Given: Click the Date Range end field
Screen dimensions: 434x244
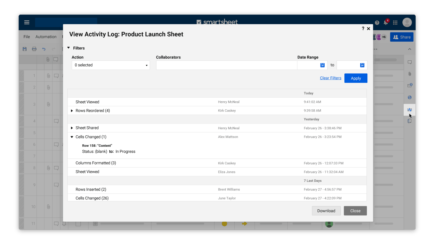Looking at the screenshot, I should 352,65.
